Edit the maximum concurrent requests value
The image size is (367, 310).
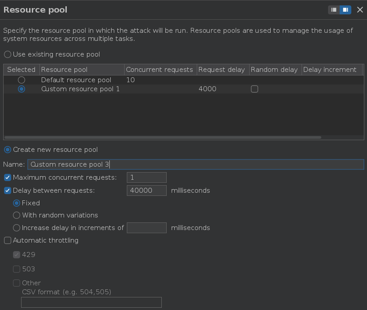(147, 177)
